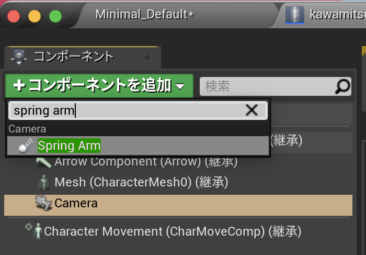The image size is (366, 255).
Task: Click the Camera component icon
Action: click(43, 203)
